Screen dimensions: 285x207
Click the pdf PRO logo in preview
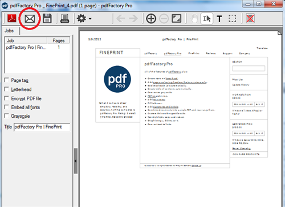117,79
